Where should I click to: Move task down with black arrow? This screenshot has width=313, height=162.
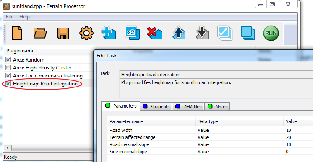pyautogui.click(x=202, y=33)
